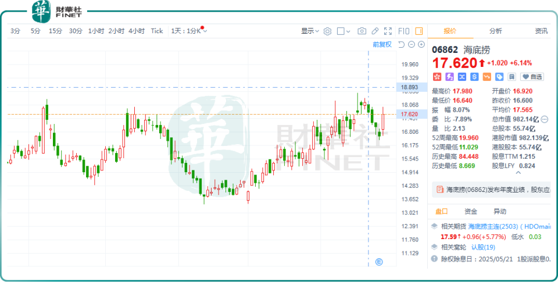
Task: Select the 15分 interval
Action: click(x=55, y=31)
